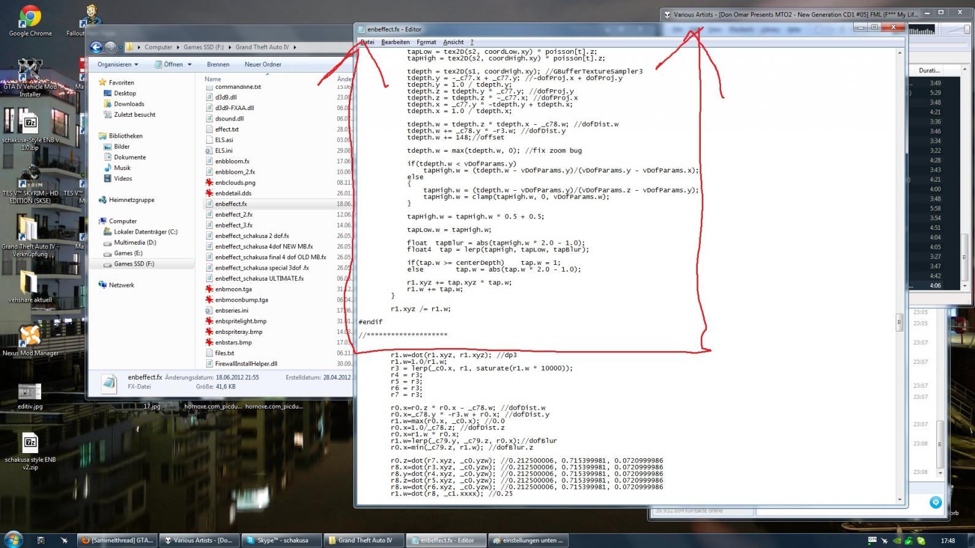Click taskbar clock showing 17:48
The height and width of the screenshot is (548, 975).
click(947, 541)
